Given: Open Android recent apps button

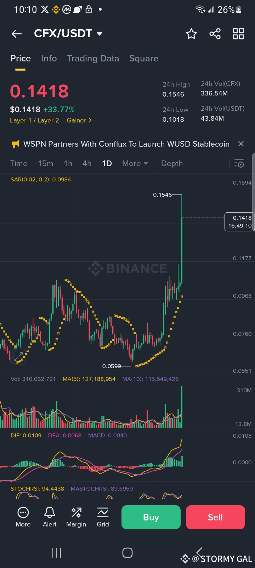Looking at the screenshot, I should [x=56, y=553].
